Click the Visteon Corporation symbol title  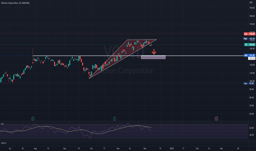15,3
